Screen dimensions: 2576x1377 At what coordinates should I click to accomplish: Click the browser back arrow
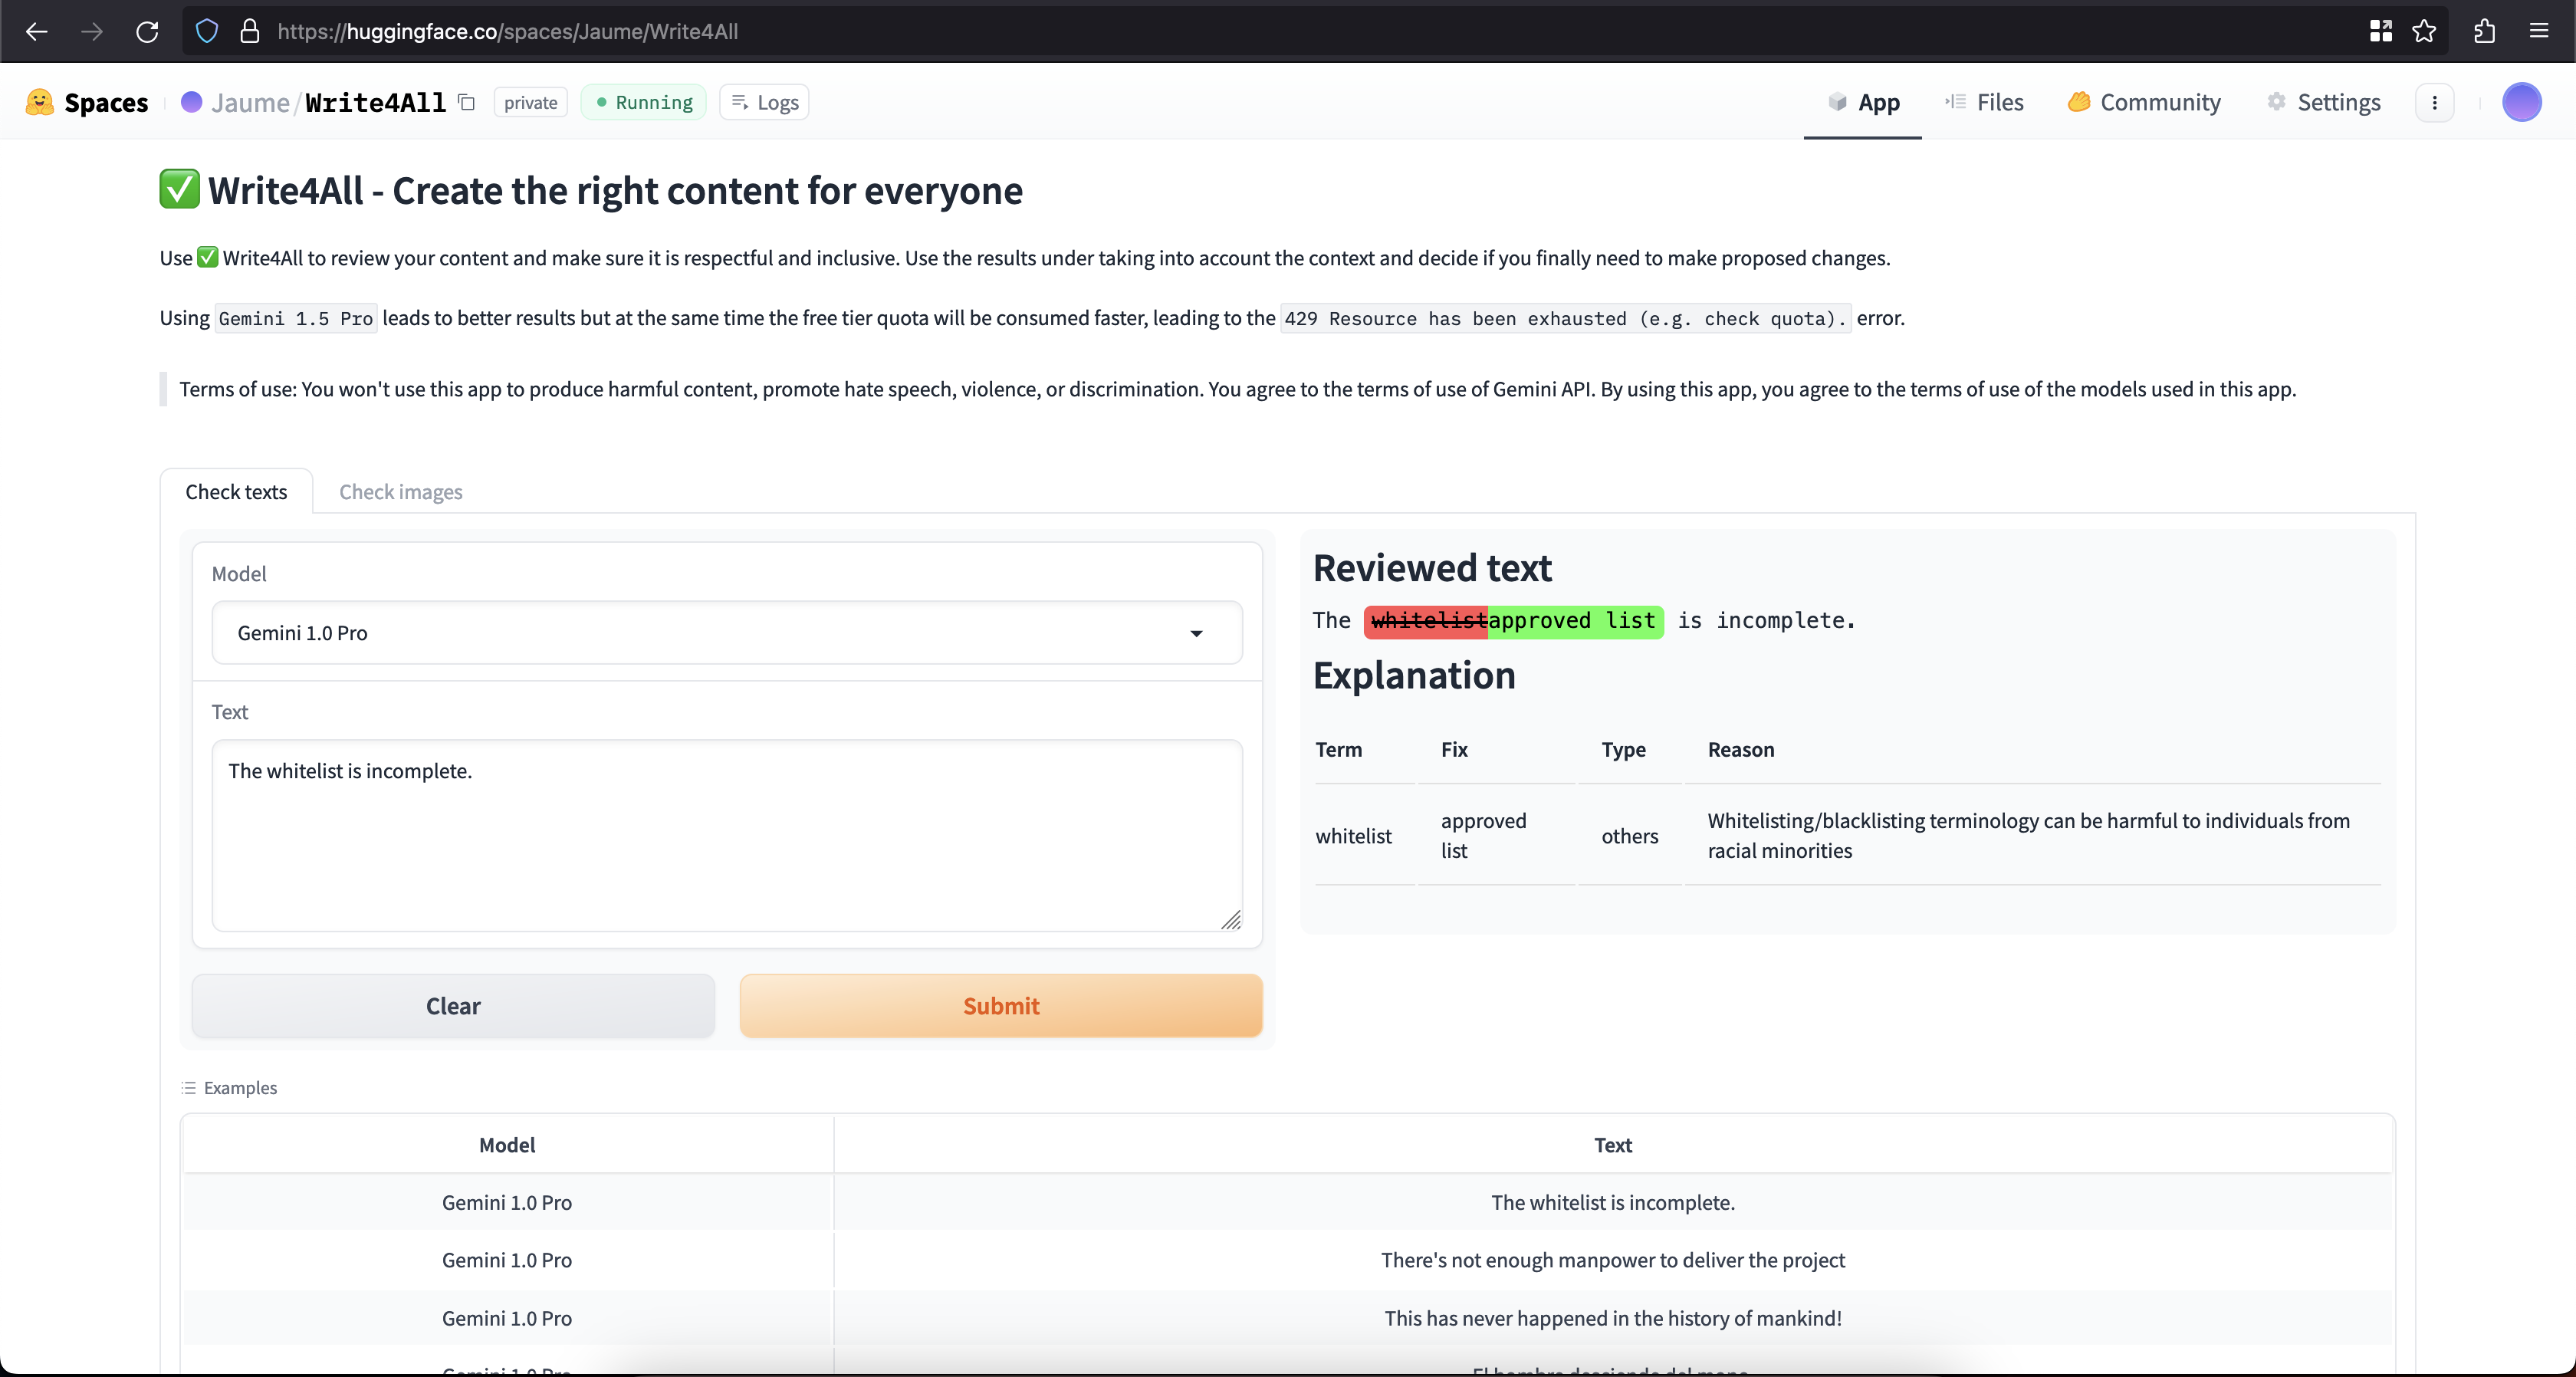coord(37,31)
